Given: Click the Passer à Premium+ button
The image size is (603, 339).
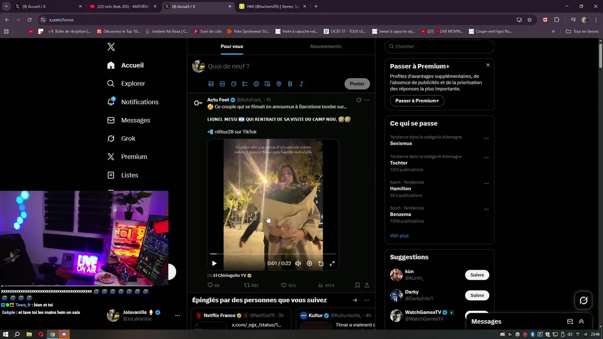Looking at the screenshot, I should (417, 101).
